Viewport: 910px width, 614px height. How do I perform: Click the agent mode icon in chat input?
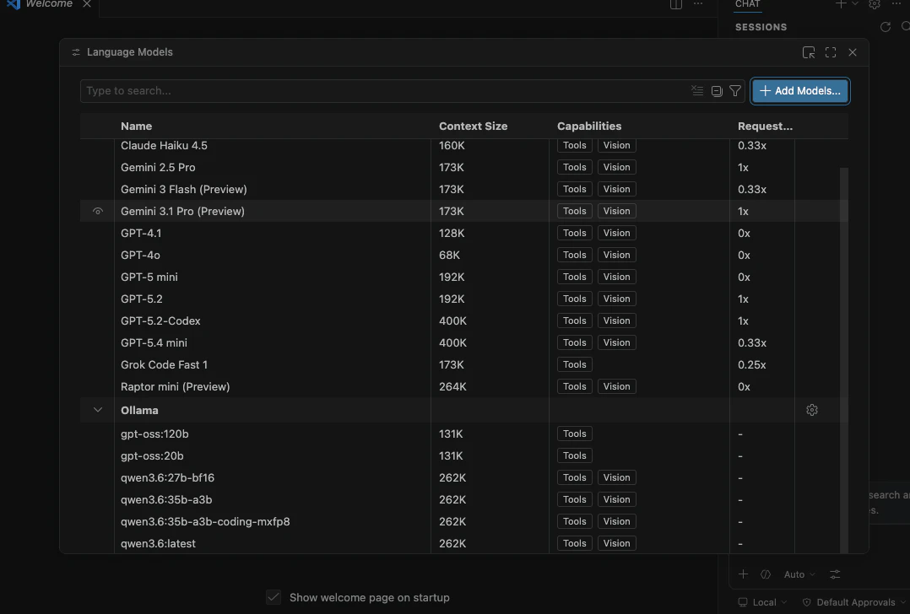[x=766, y=574]
